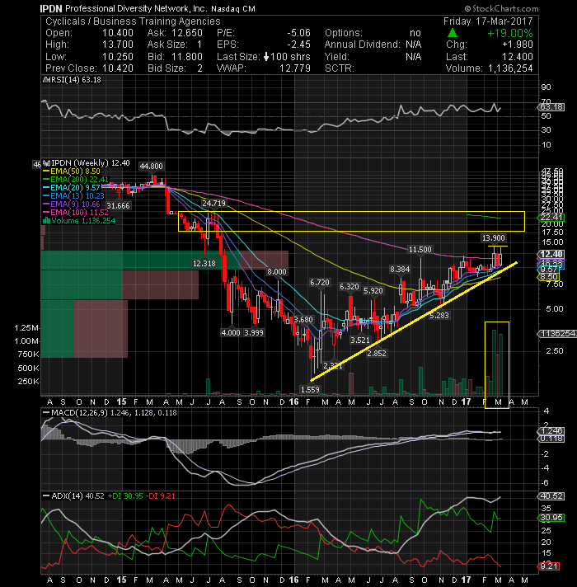577x587 pixels.
Task: Click the RSI(14) 63.18 legend label
Action: pos(73,80)
